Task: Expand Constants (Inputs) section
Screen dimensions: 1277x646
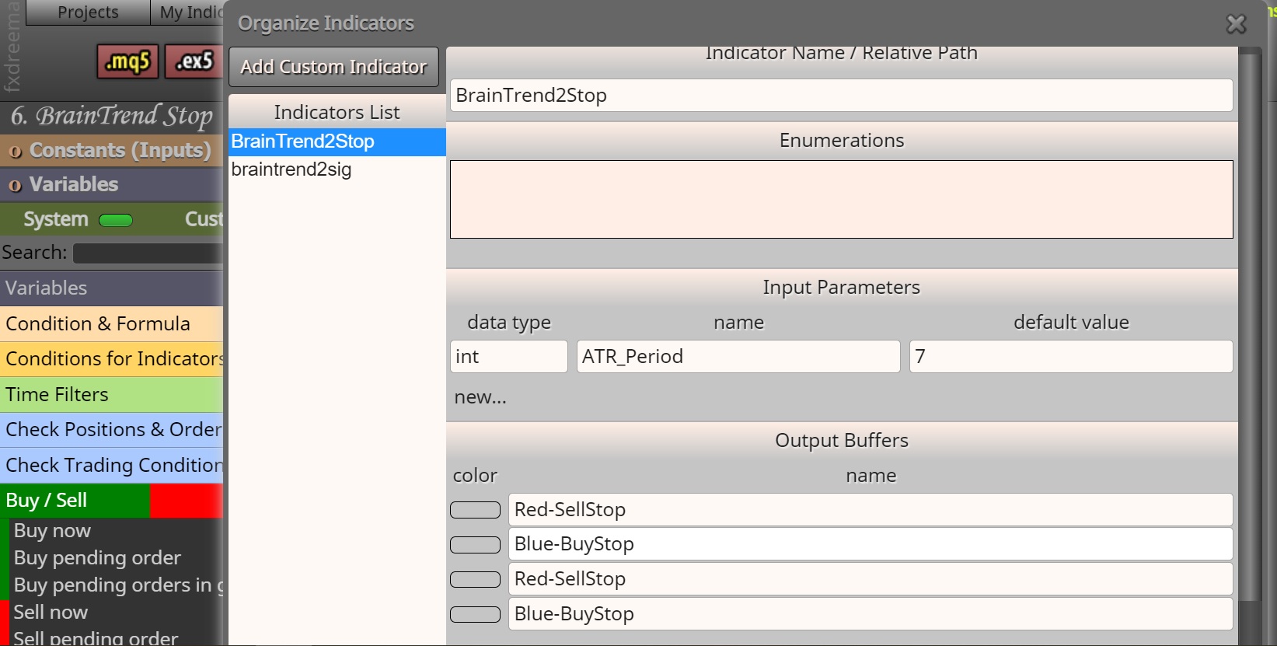Action: pyautogui.click(x=111, y=150)
